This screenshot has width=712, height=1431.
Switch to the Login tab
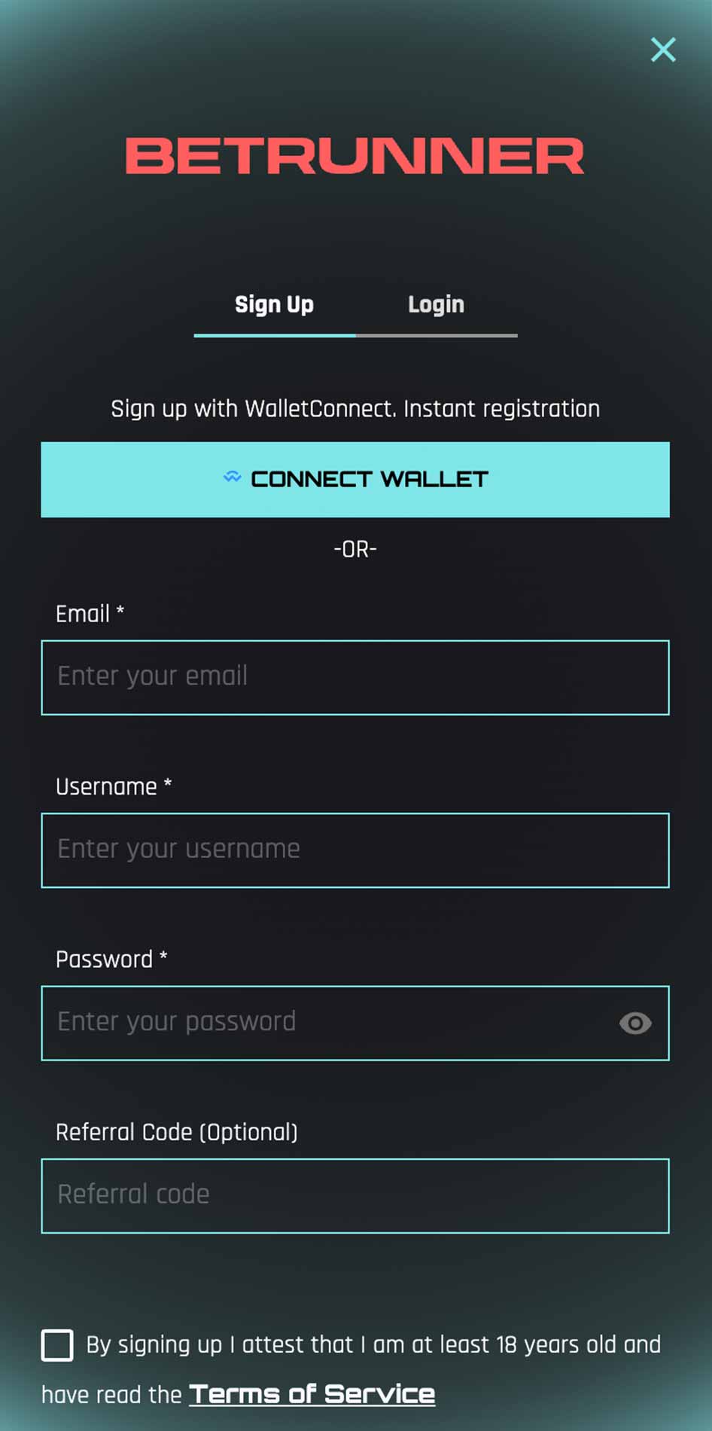(x=436, y=305)
